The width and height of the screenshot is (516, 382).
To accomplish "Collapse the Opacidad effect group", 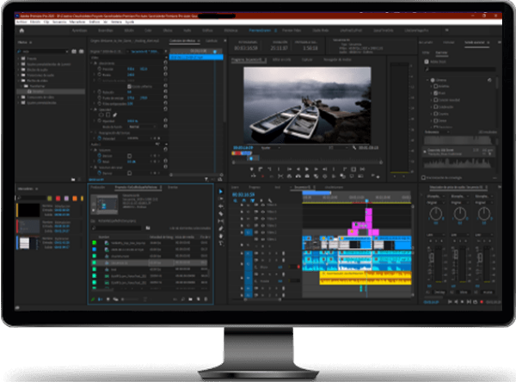I will click(x=92, y=109).
